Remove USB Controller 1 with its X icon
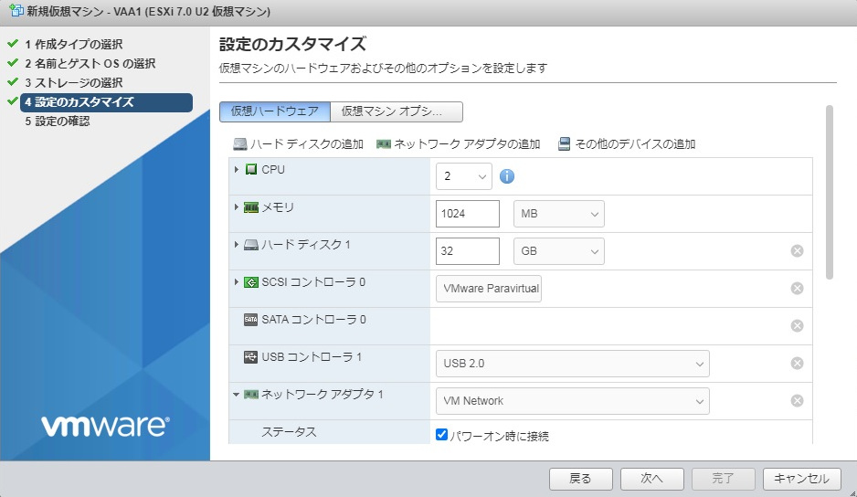The image size is (857, 497). 797,363
